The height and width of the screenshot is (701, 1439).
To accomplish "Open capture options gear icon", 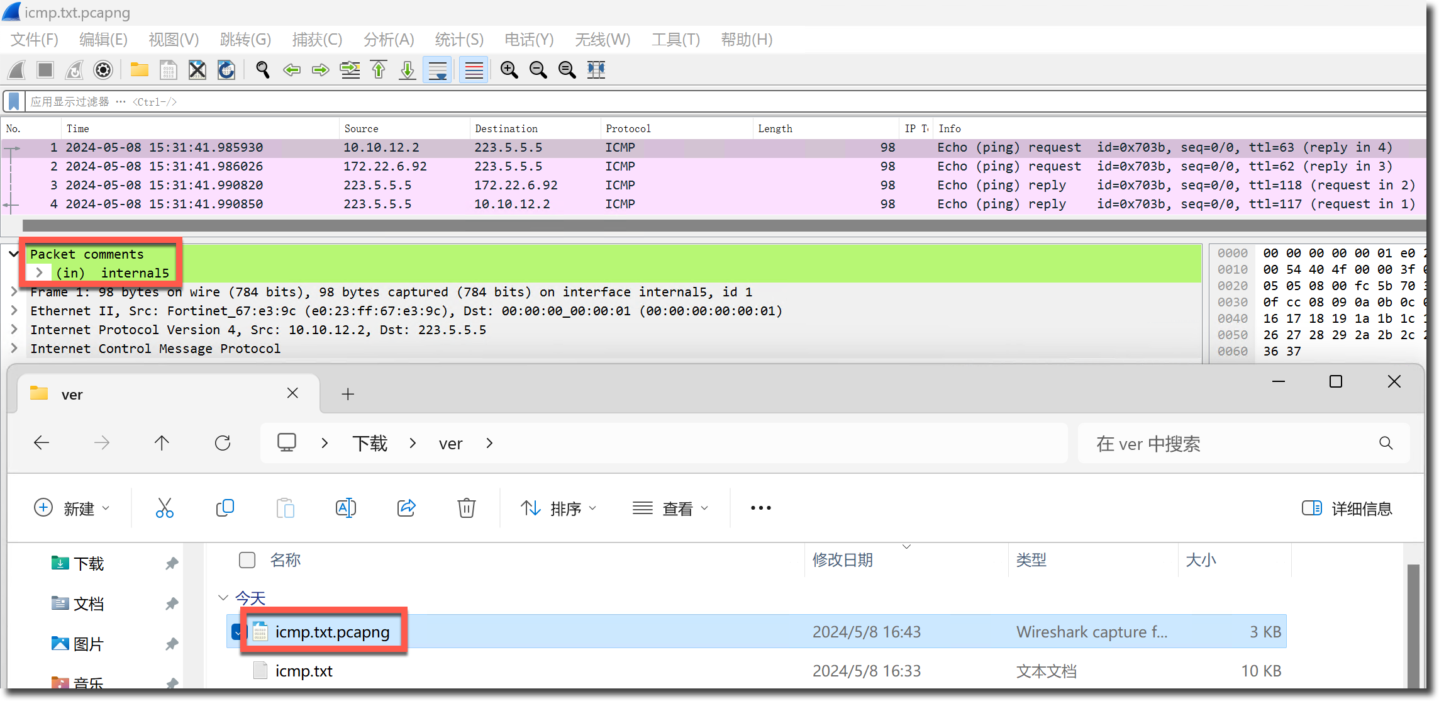I will (x=103, y=70).
